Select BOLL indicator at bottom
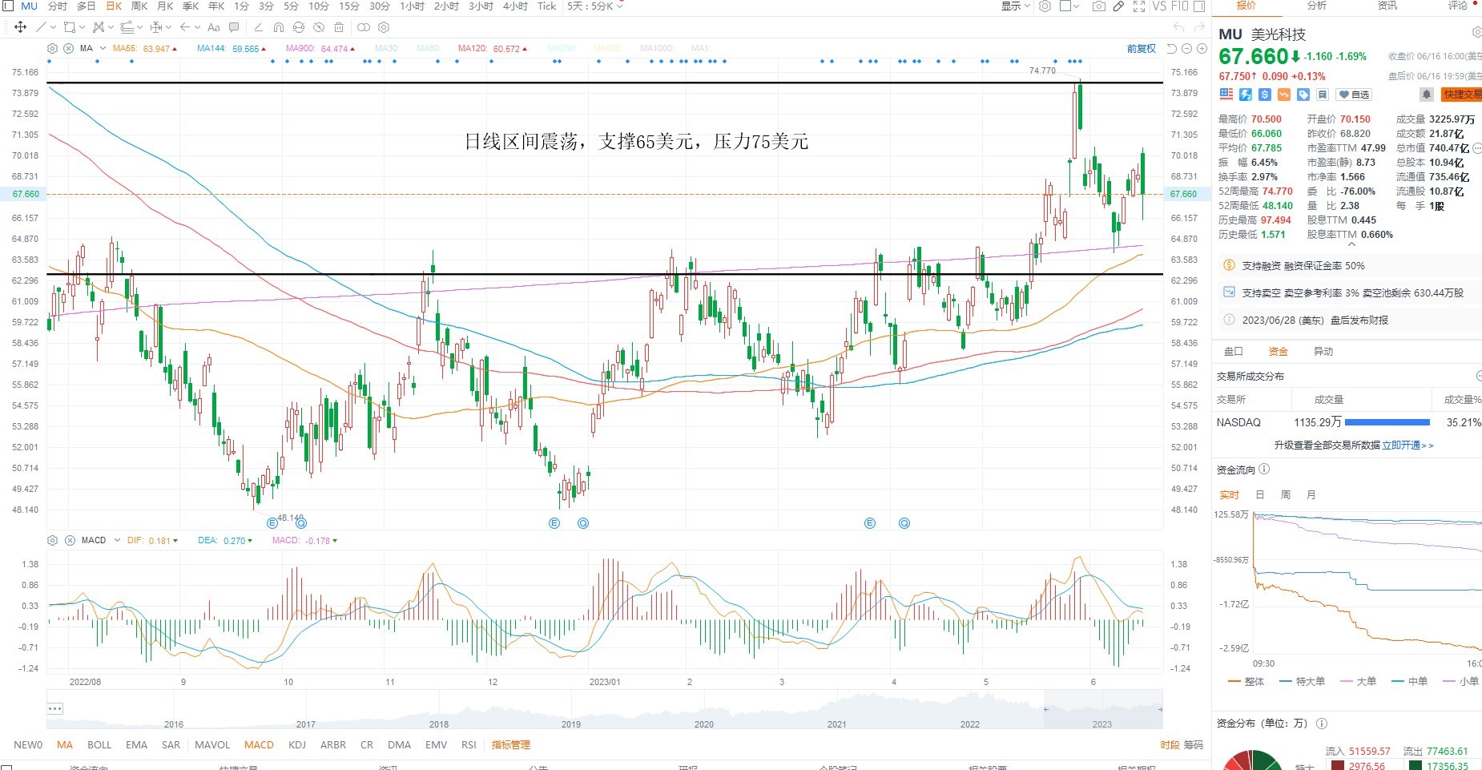This screenshot has height=770, width=1482. point(99,744)
